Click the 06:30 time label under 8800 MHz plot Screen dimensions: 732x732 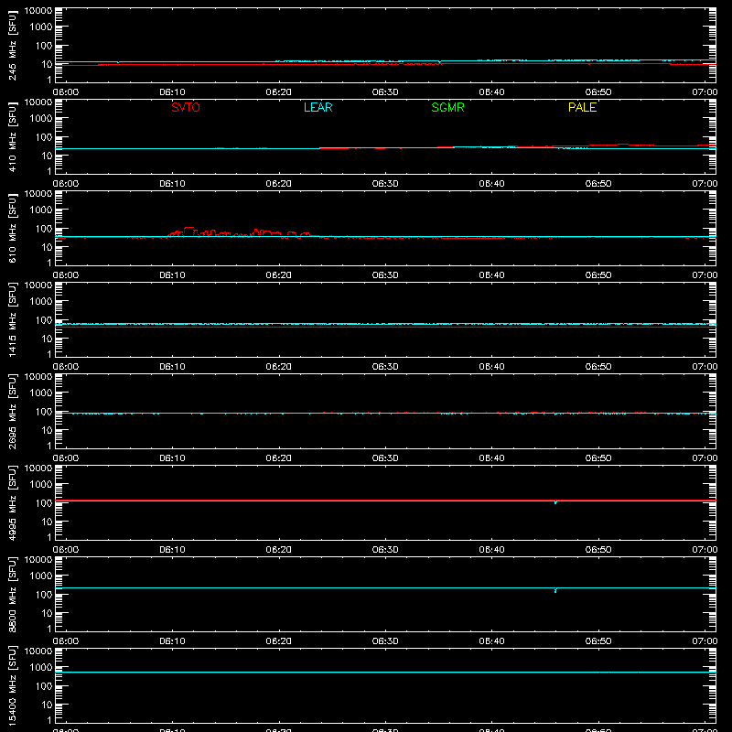pos(385,641)
